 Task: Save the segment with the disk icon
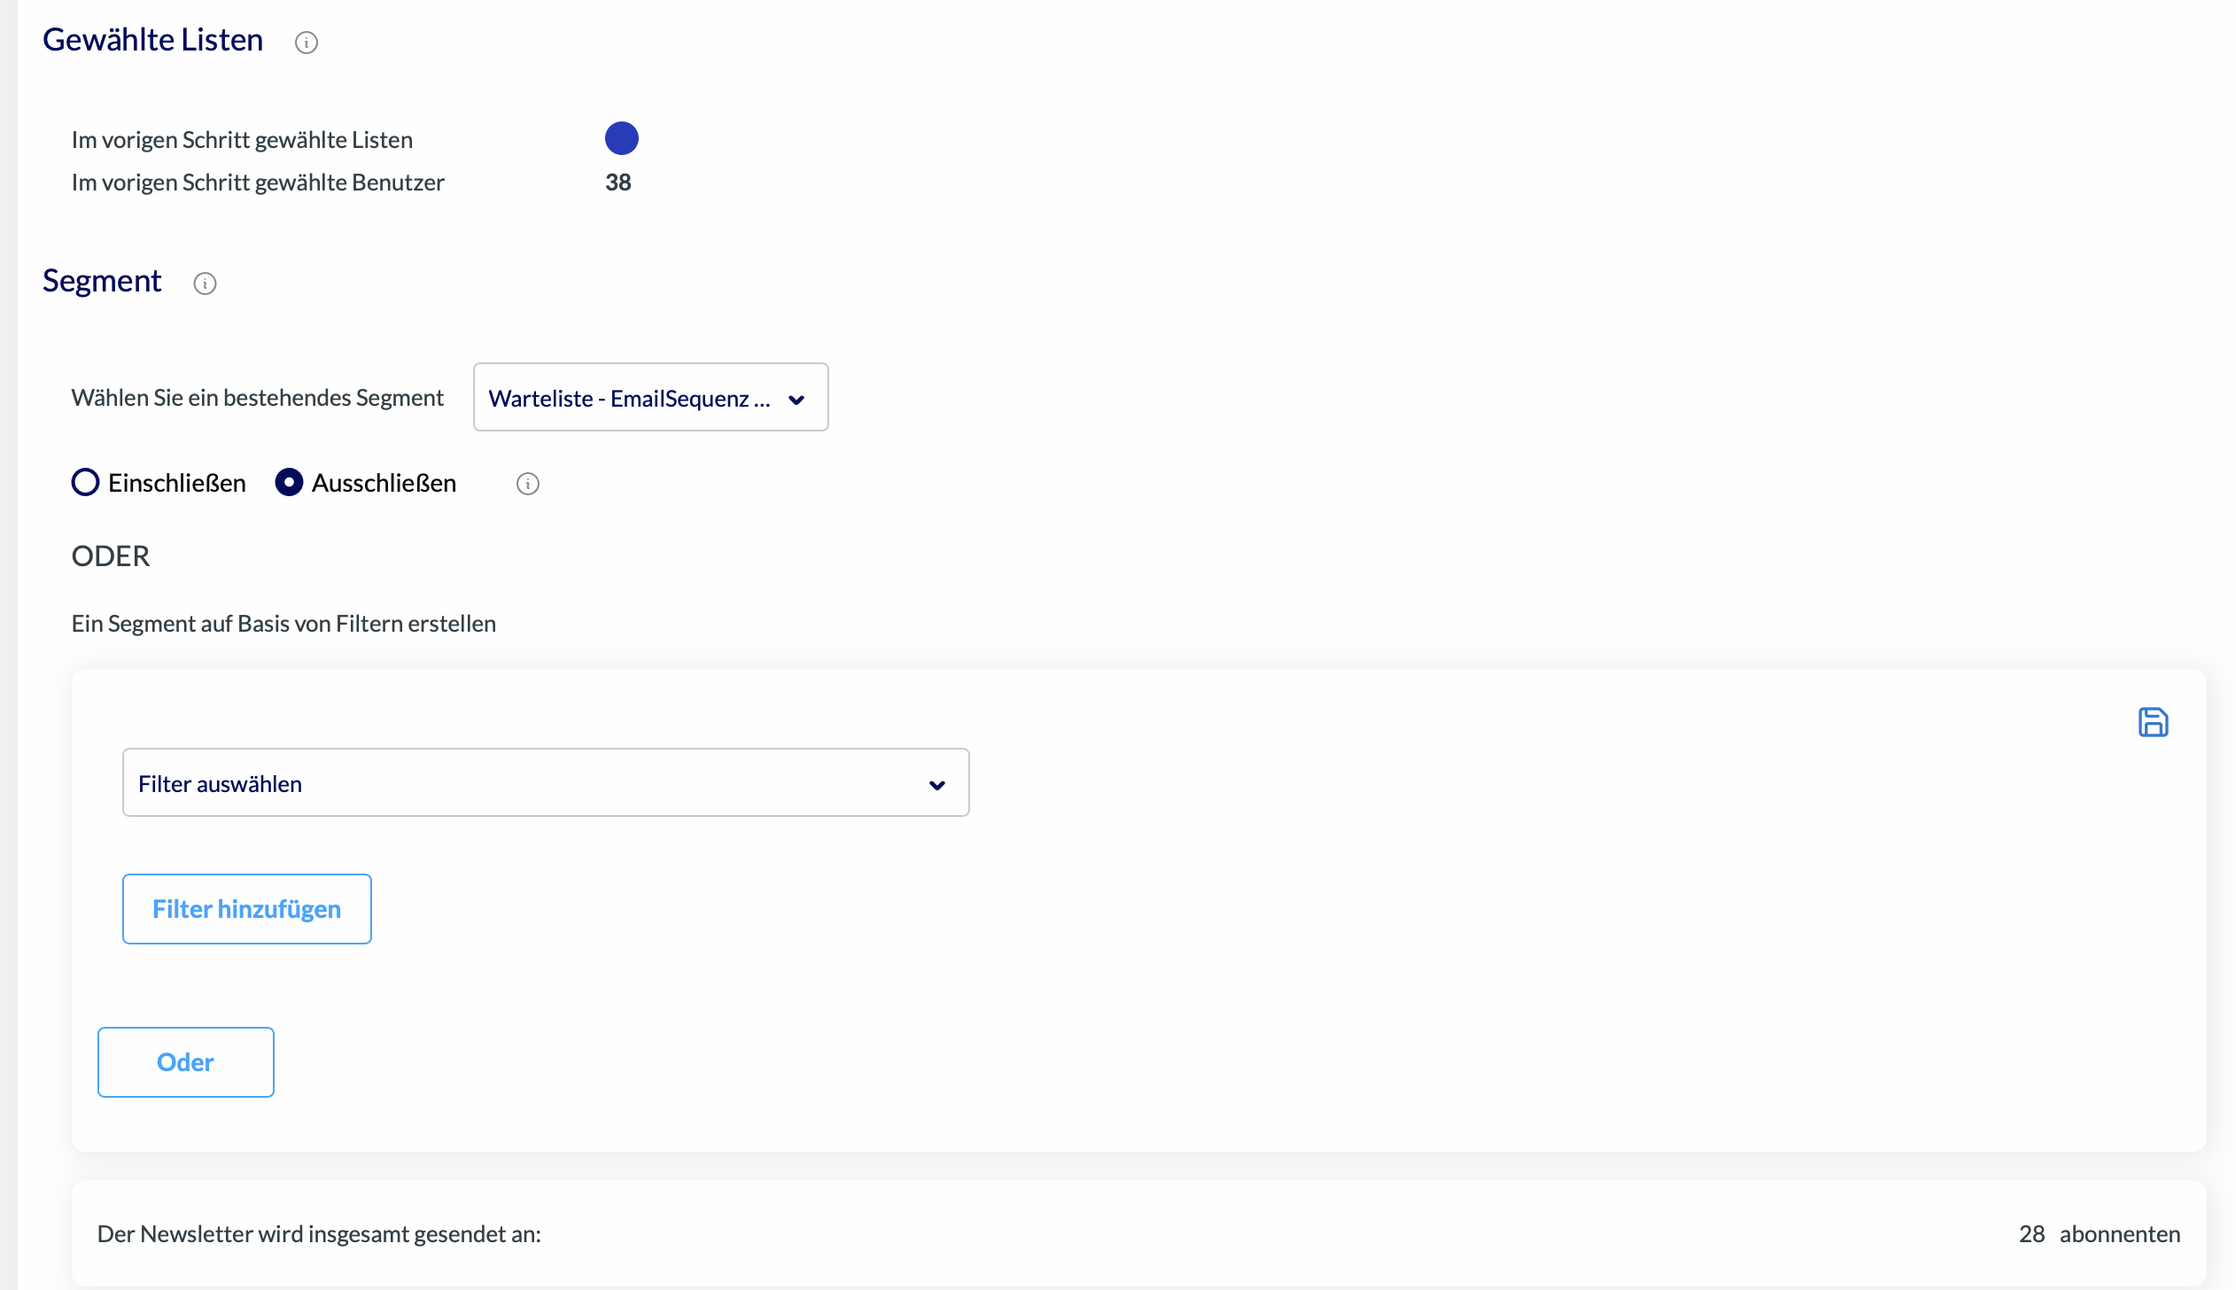2153,722
